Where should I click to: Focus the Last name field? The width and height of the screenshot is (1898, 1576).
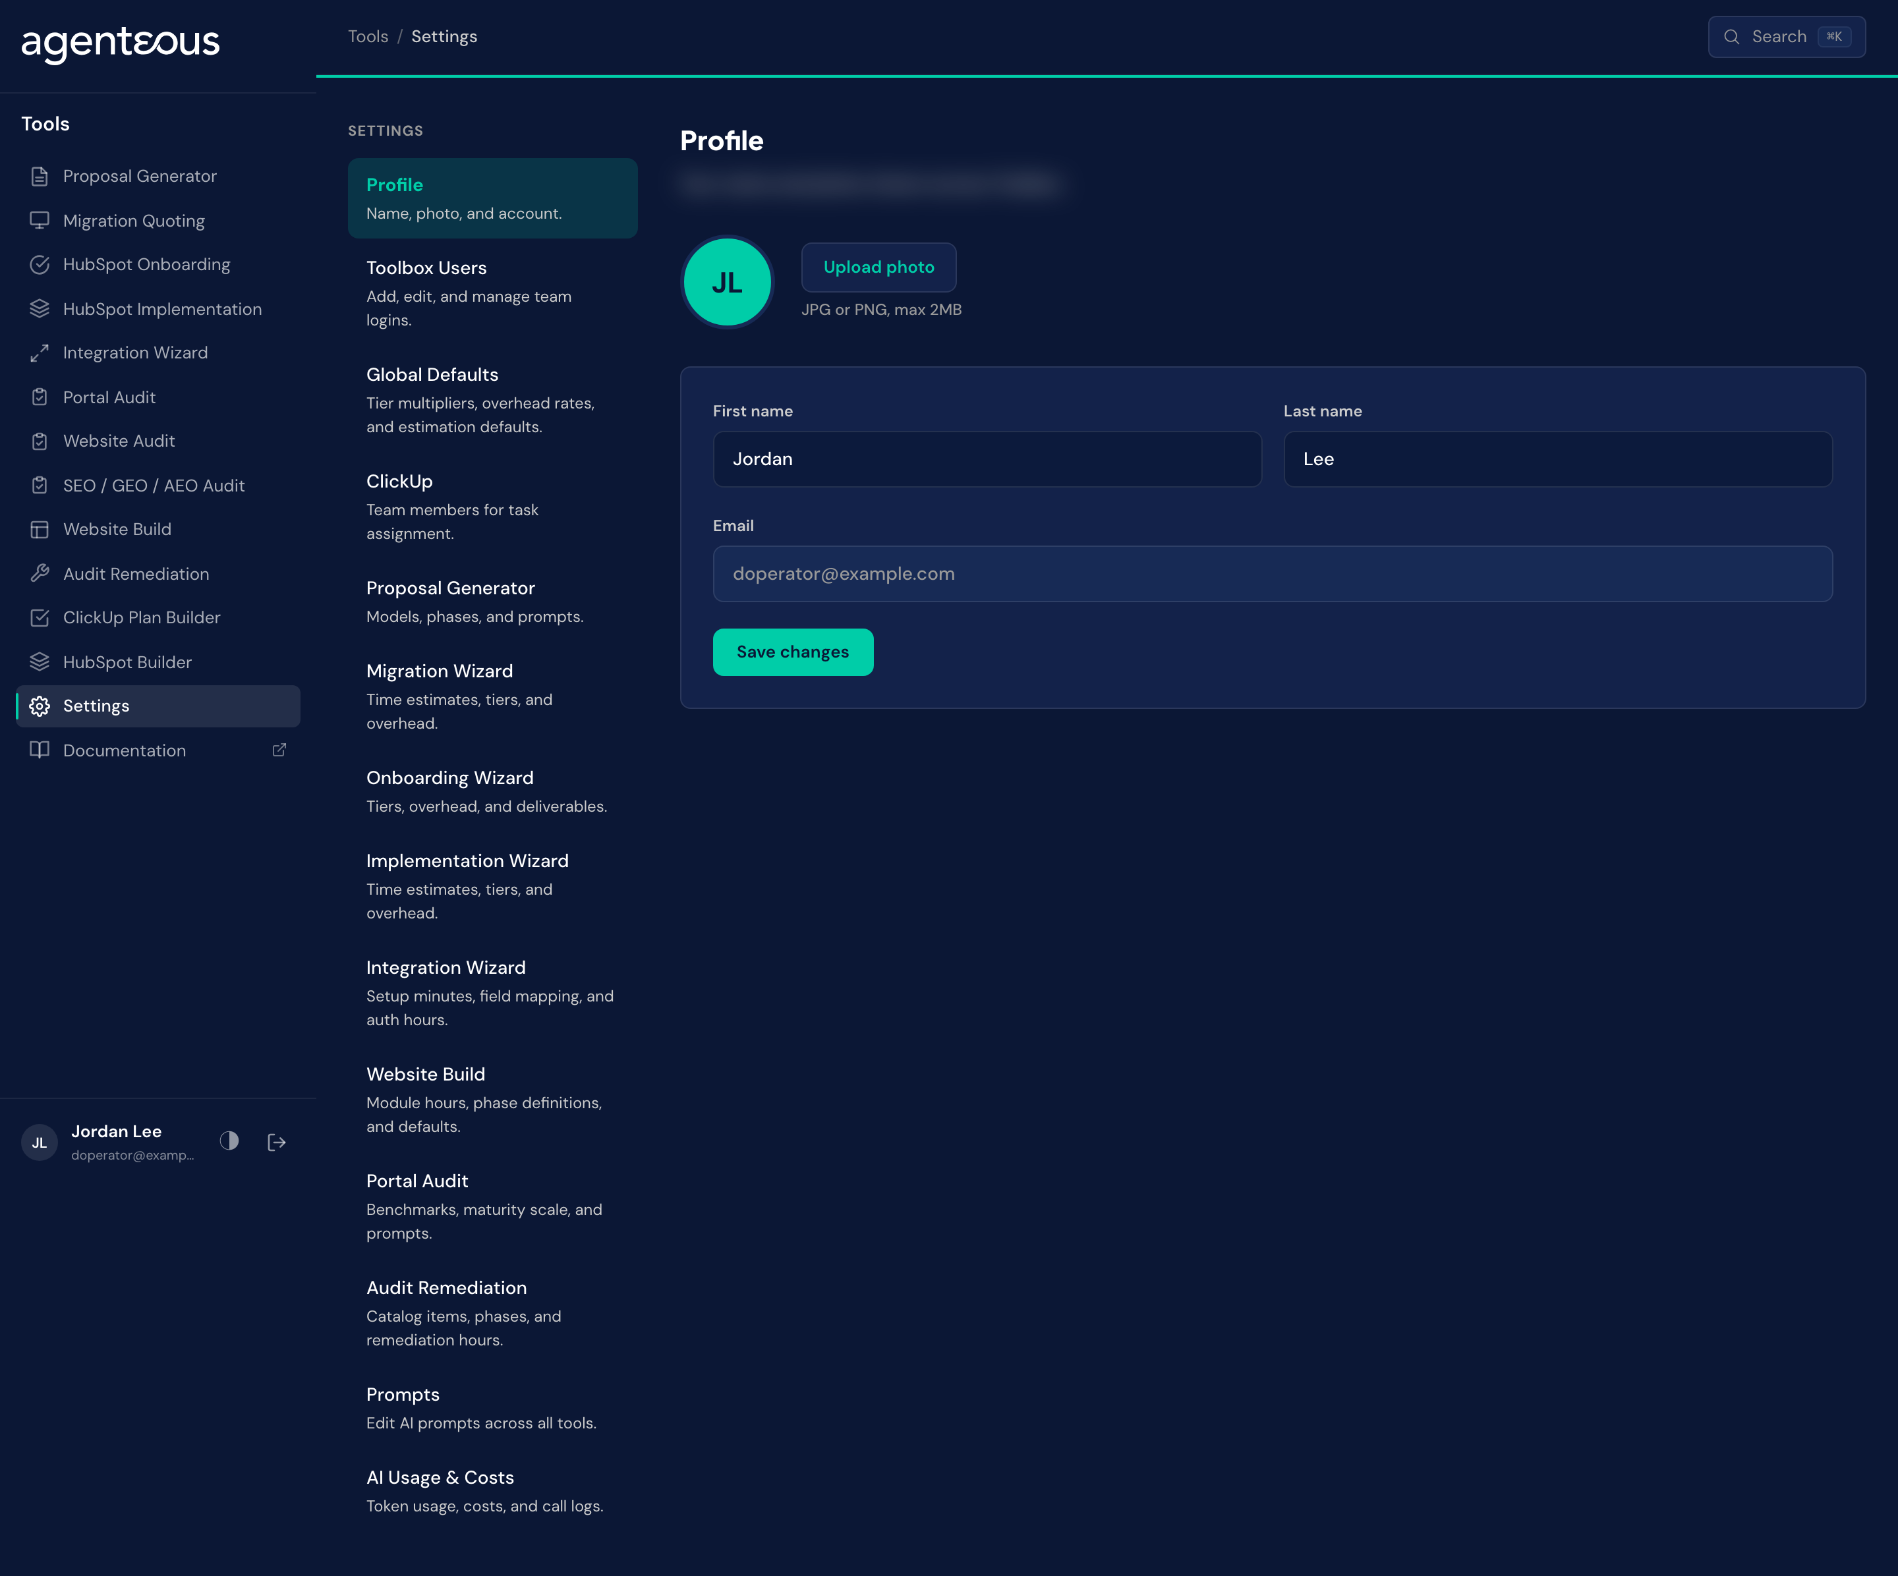[x=1557, y=459]
